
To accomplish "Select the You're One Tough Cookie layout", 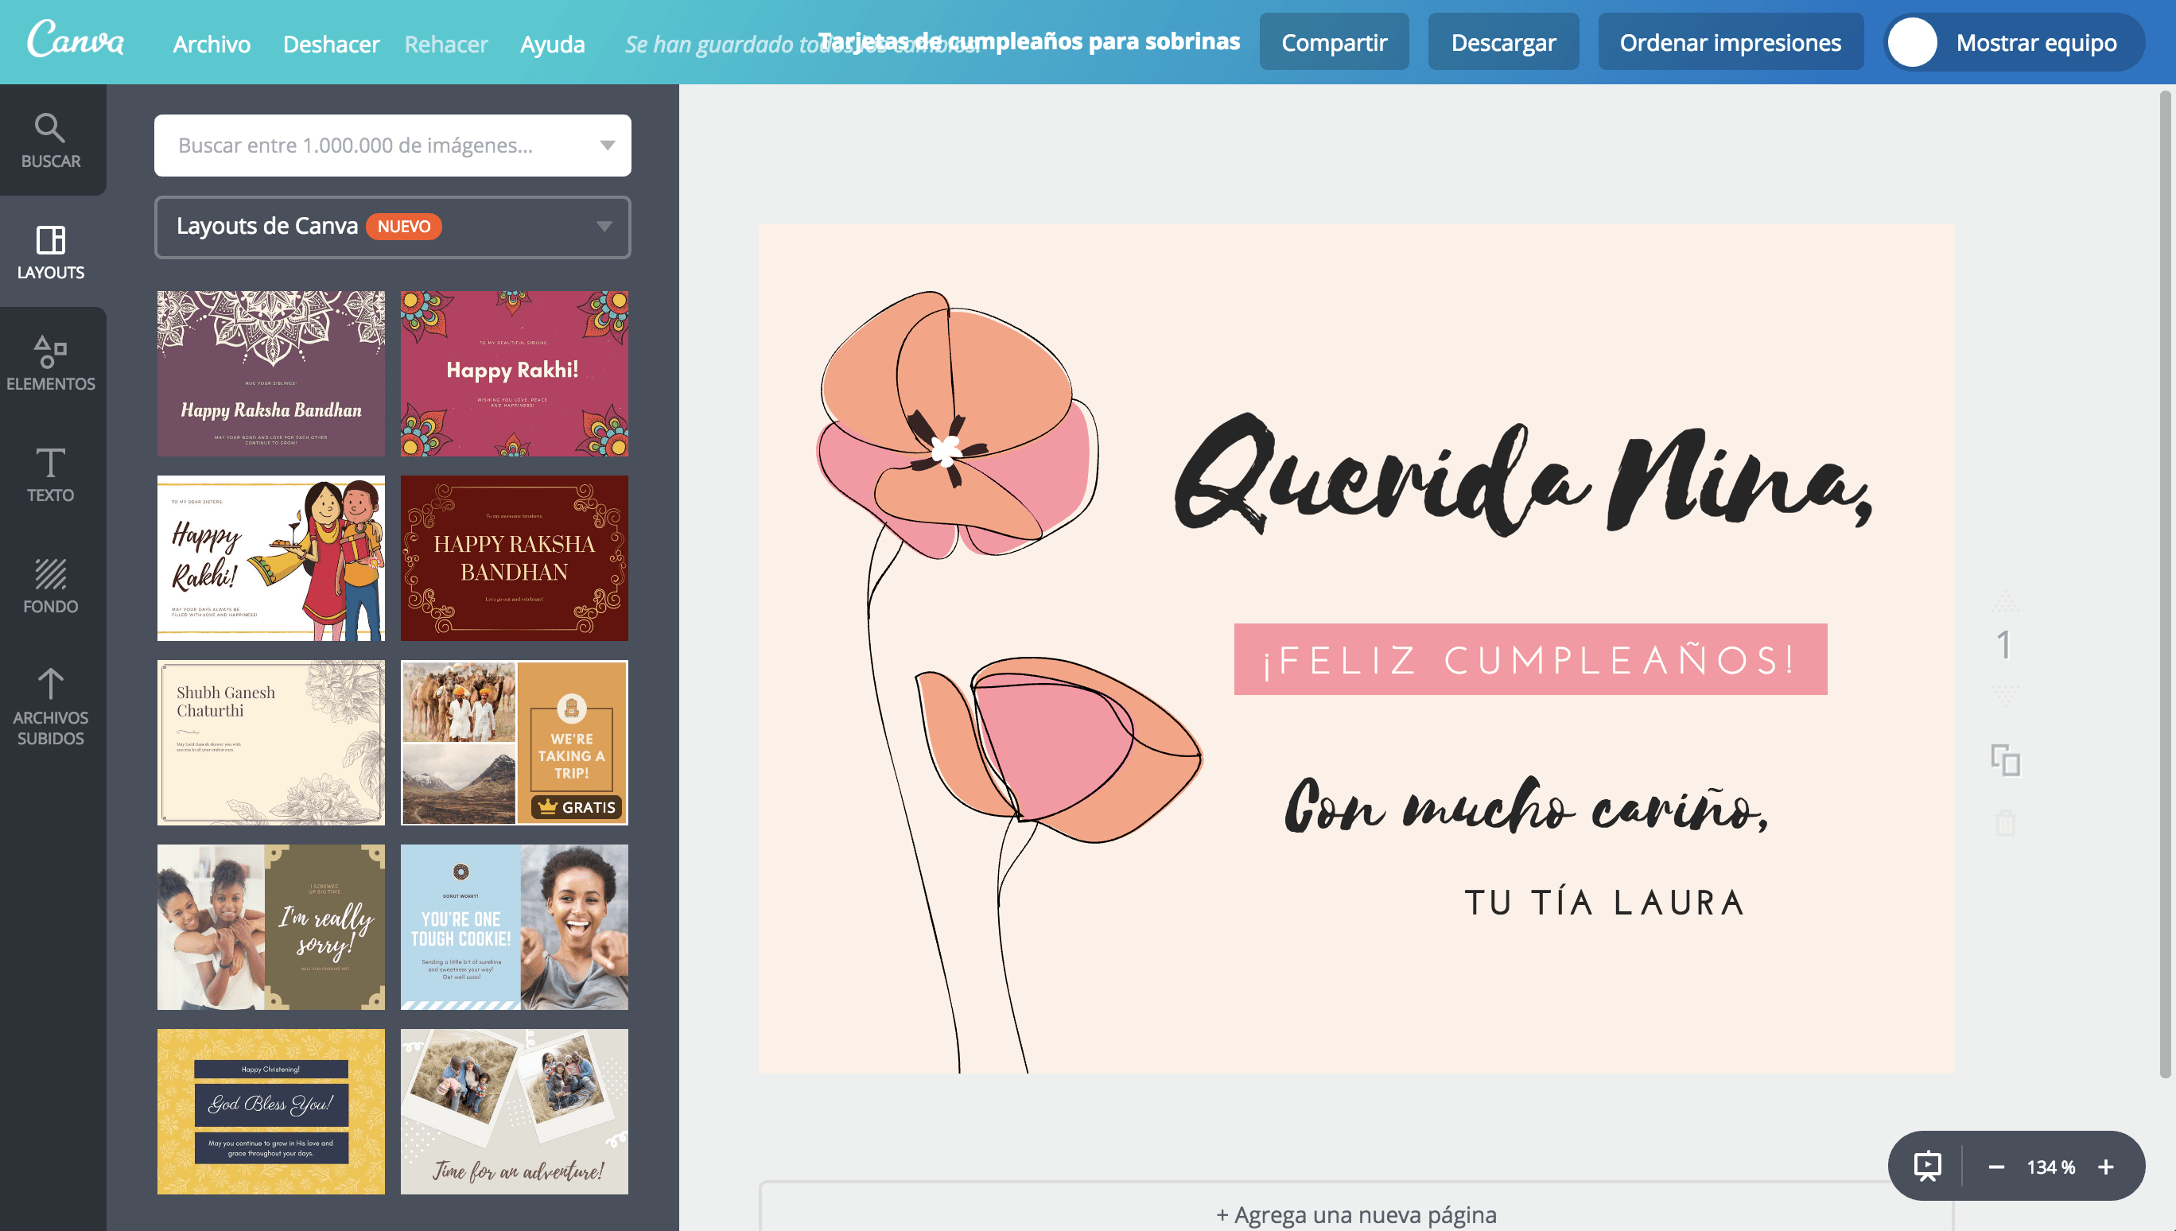I will point(514,926).
